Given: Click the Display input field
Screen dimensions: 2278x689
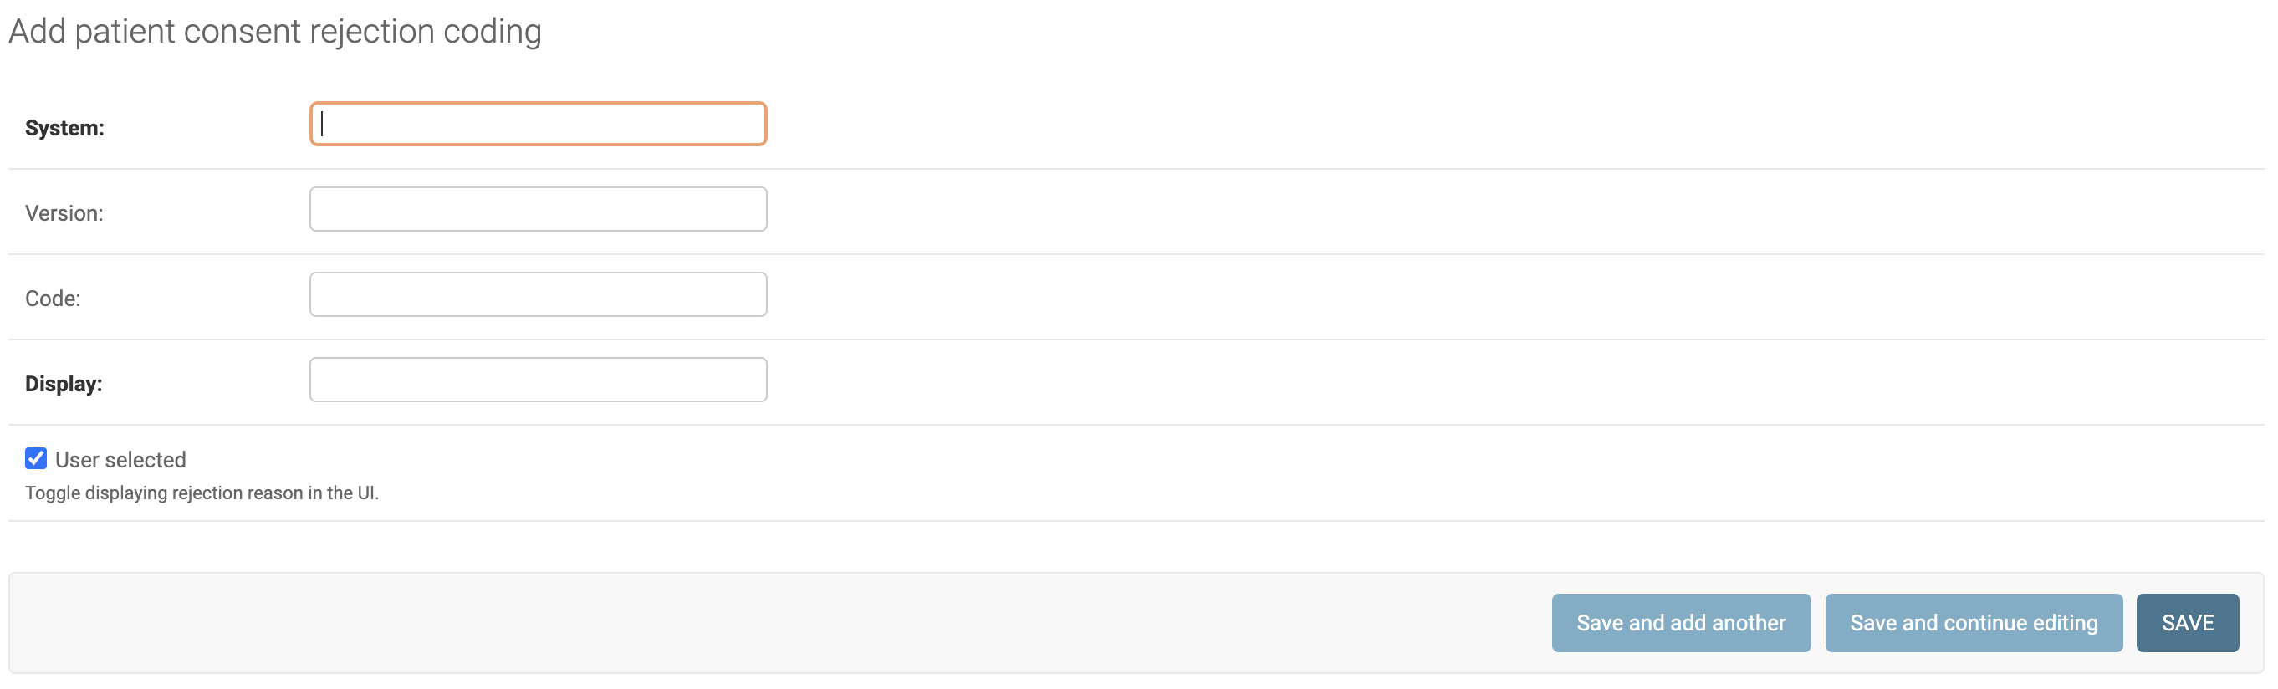Looking at the screenshot, I should pos(538,380).
